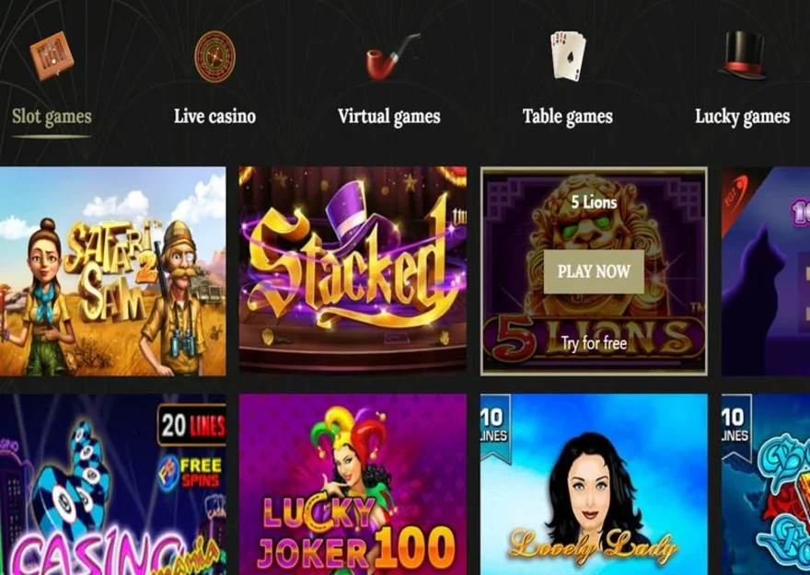This screenshot has height=575, width=810.
Task: Open the Slot games tab
Action: pos(52,117)
